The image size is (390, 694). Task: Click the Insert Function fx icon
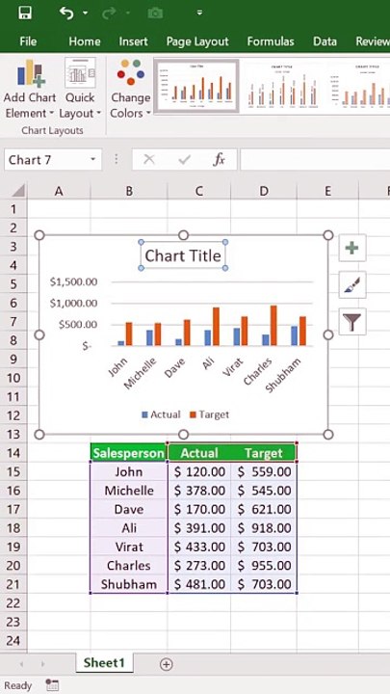[219, 160]
